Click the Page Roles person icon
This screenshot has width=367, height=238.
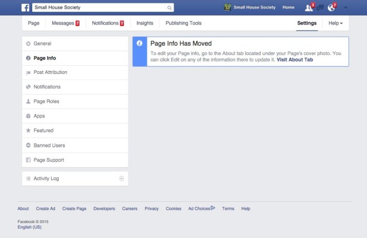[28, 101]
